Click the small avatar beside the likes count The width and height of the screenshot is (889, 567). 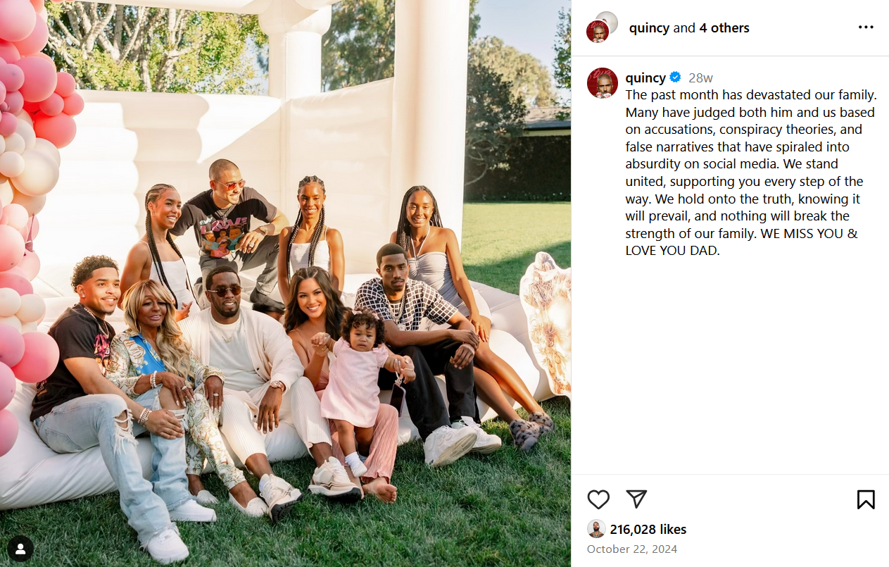tap(596, 529)
